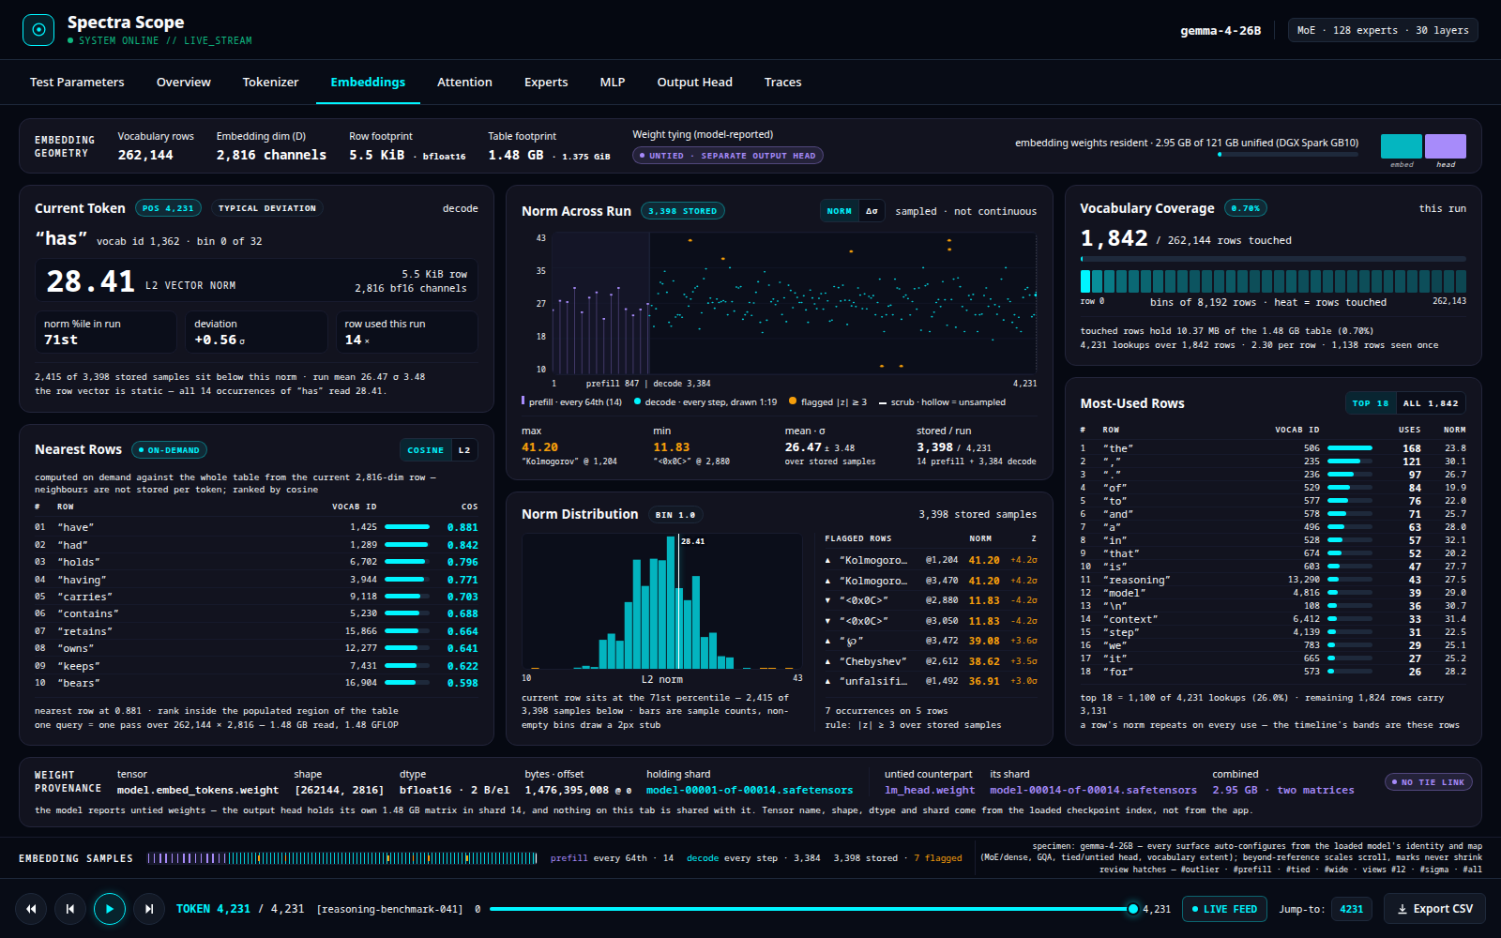Click the Export CSV download button
The width and height of the screenshot is (1501, 938).
coord(1434,909)
